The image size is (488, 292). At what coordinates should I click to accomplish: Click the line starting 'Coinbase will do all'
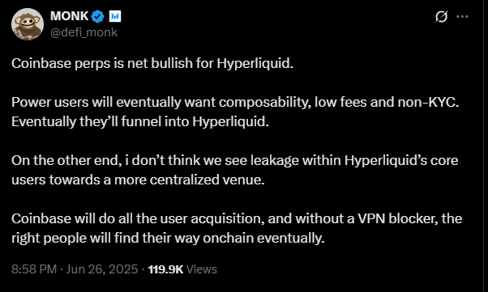point(237,218)
